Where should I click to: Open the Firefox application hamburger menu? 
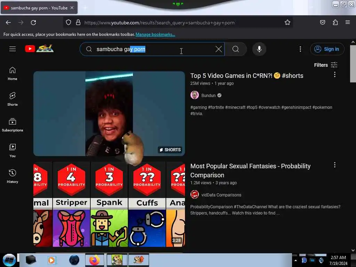[x=348, y=22]
